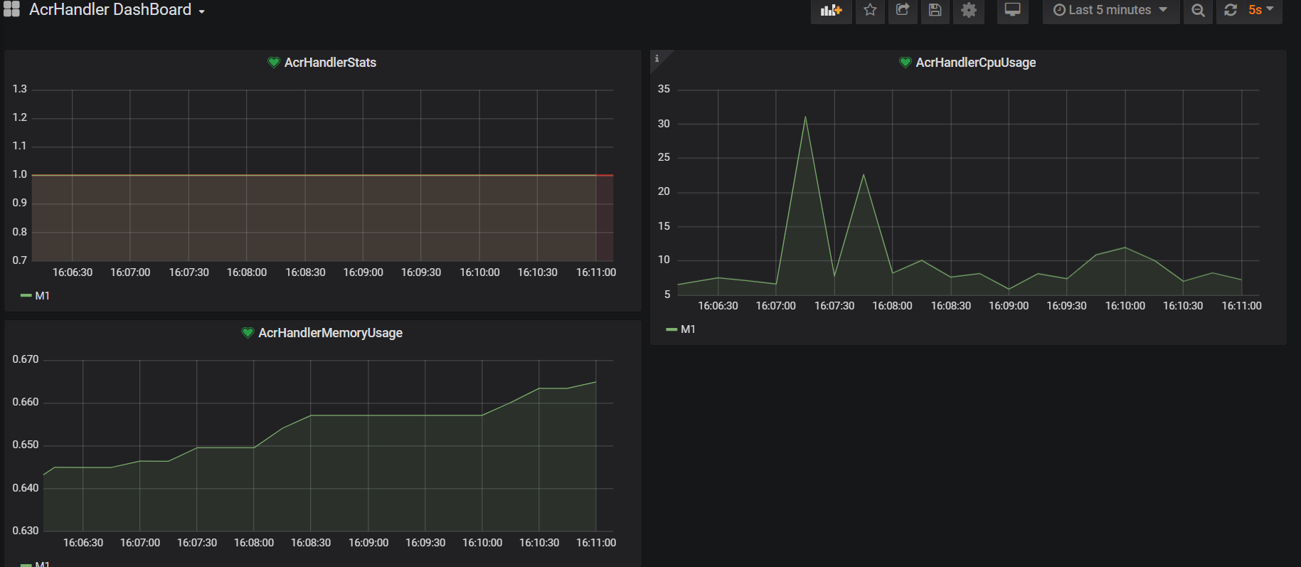Viewport: 1301px width, 567px height.
Task: Open the 5s refresh interval dropdown
Action: [1260, 11]
